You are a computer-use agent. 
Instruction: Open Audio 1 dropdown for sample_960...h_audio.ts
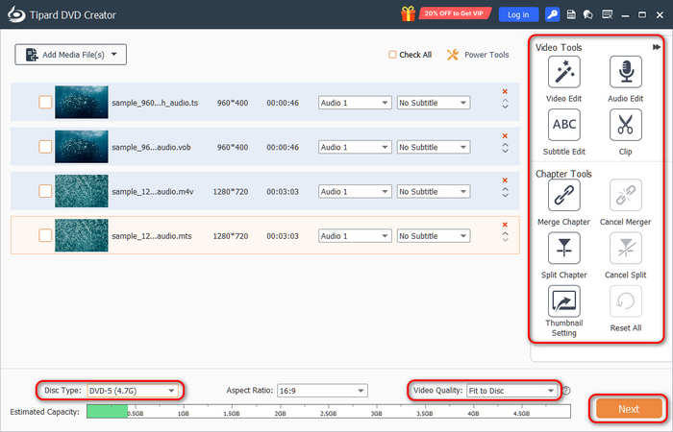pyautogui.click(x=355, y=103)
